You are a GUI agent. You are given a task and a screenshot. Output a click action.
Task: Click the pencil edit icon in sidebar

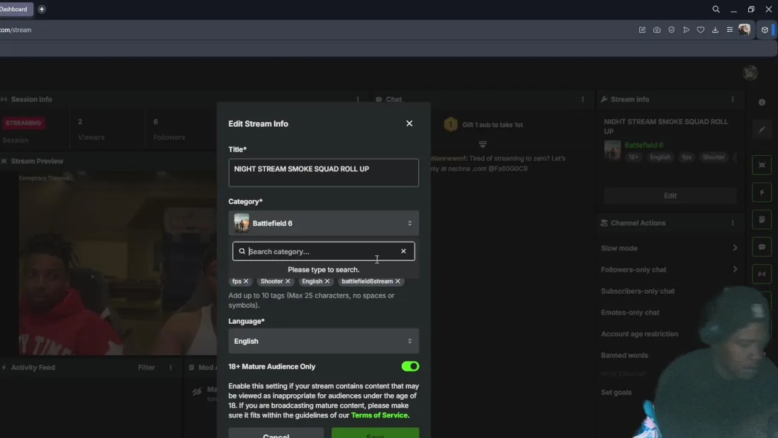click(762, 130)
